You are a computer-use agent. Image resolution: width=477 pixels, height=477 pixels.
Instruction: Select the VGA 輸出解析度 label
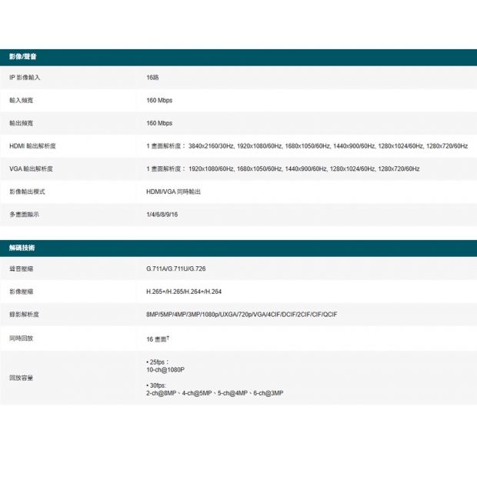pyautogui.click(x=31, y=168)
